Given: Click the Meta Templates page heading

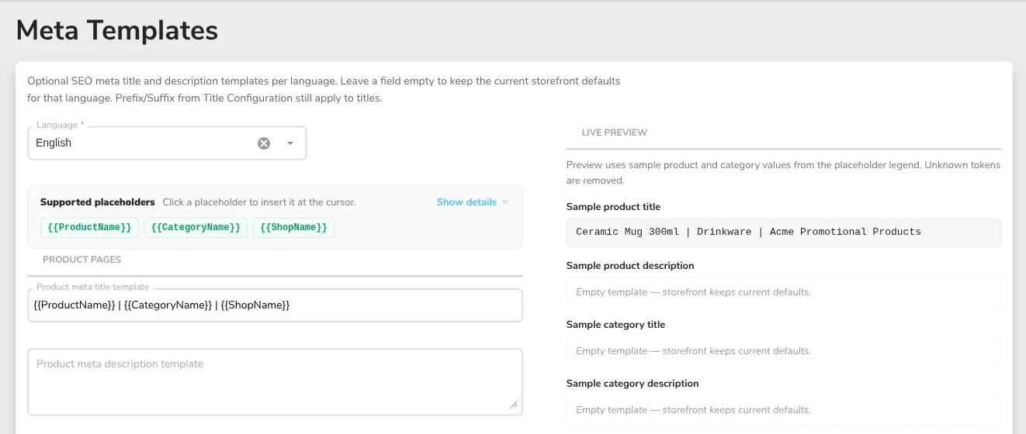Looking at the screenshot, I should (x=117, y=31).
